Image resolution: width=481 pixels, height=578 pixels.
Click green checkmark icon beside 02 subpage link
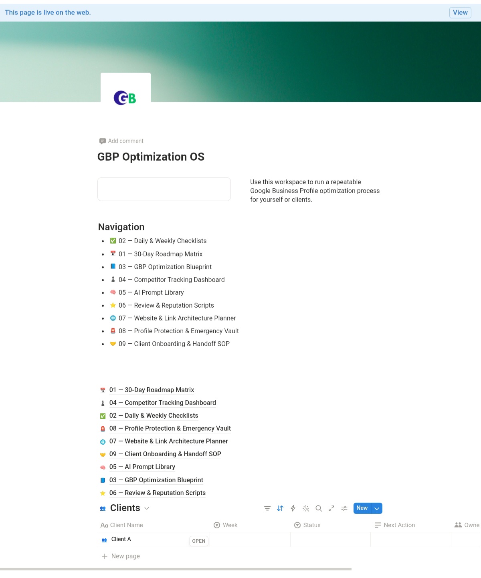click(103, 416)
